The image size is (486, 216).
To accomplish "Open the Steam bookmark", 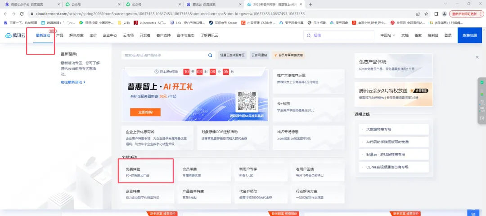I will pos(223,22).
